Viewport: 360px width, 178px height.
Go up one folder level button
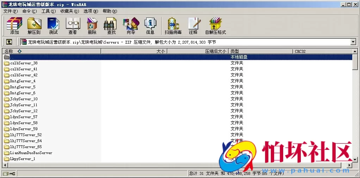pyautogui.click(x=9, y=42)
